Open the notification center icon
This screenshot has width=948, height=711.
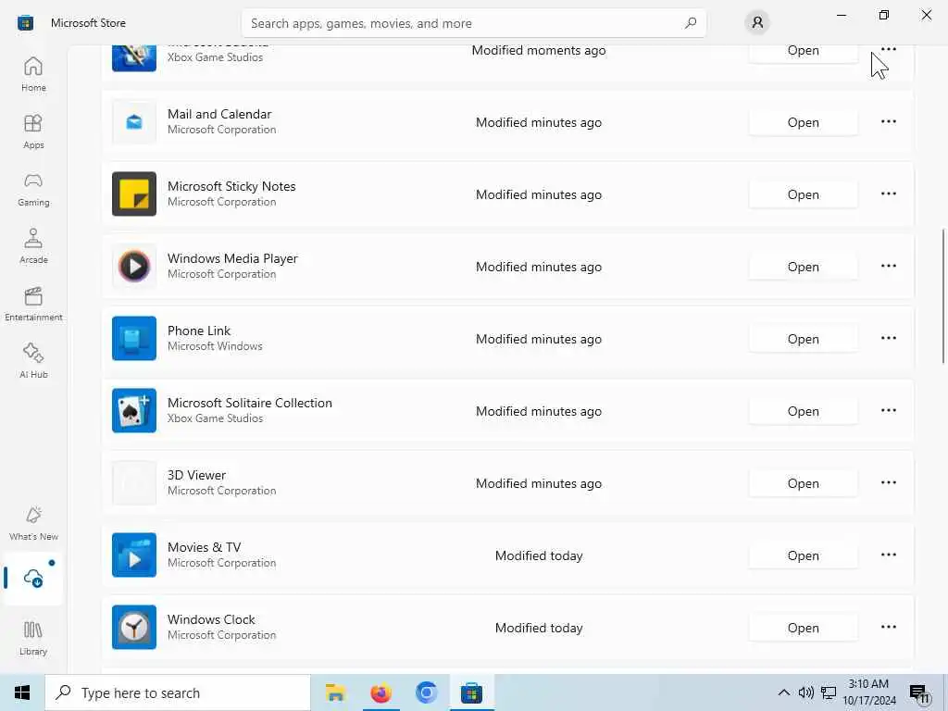919,692
